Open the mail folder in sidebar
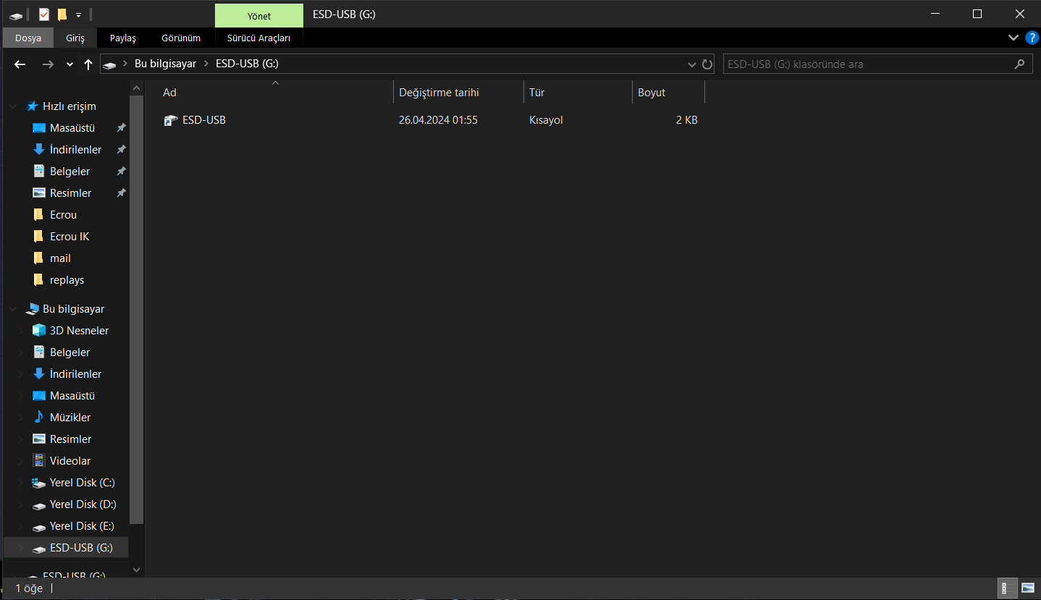The image size is (1041, 600). (x=60, y=258)
